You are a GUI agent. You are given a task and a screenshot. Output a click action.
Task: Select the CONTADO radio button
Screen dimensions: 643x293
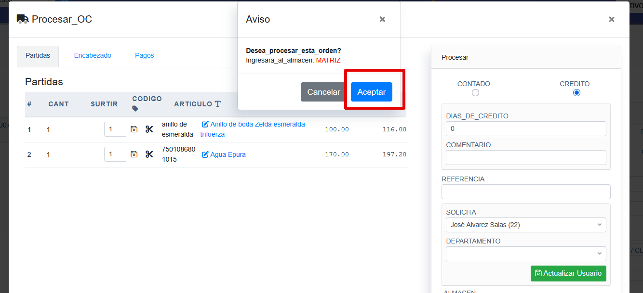[x=475, y=93]
